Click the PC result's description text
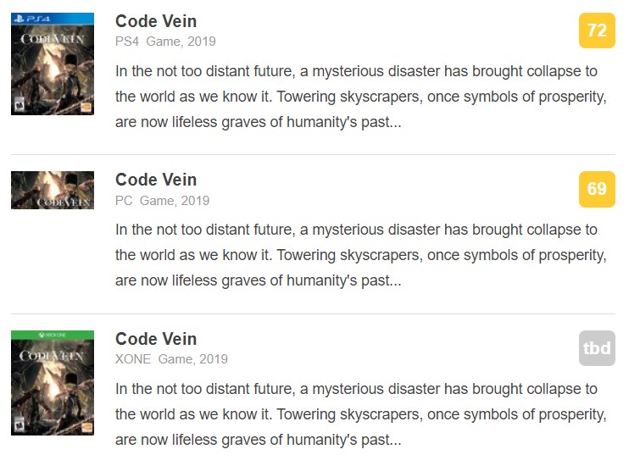 (361, 255)
